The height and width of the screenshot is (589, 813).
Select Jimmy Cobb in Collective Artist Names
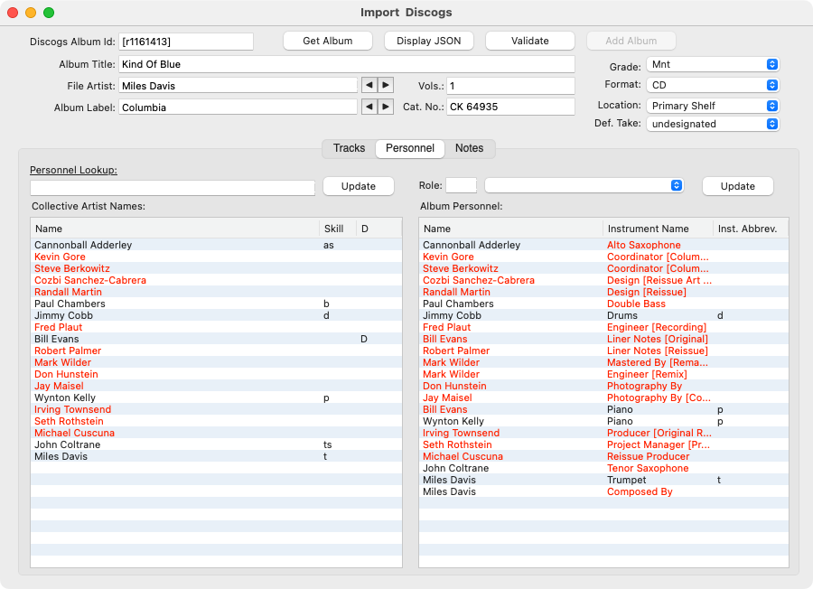pos(216,315)
